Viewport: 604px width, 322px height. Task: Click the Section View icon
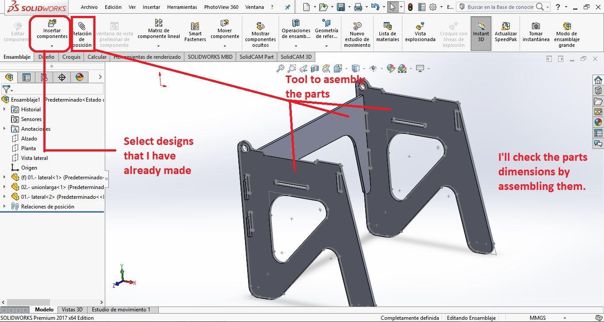click(315, 68)
